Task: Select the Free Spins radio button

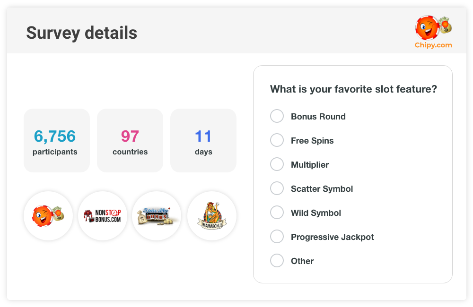Action: click(x=277, y=140)
